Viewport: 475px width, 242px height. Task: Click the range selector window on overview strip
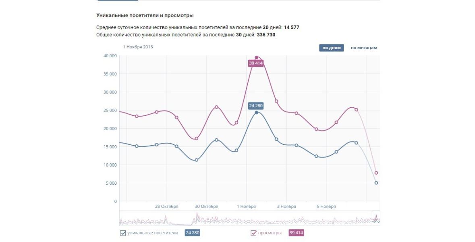click(x=376, y=218)
